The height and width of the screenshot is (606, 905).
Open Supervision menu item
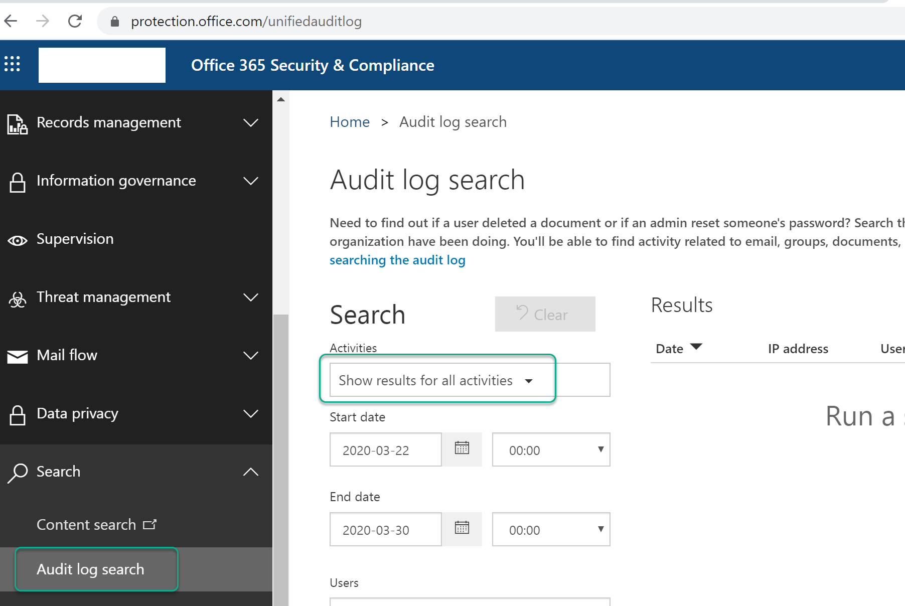(136, 239)
